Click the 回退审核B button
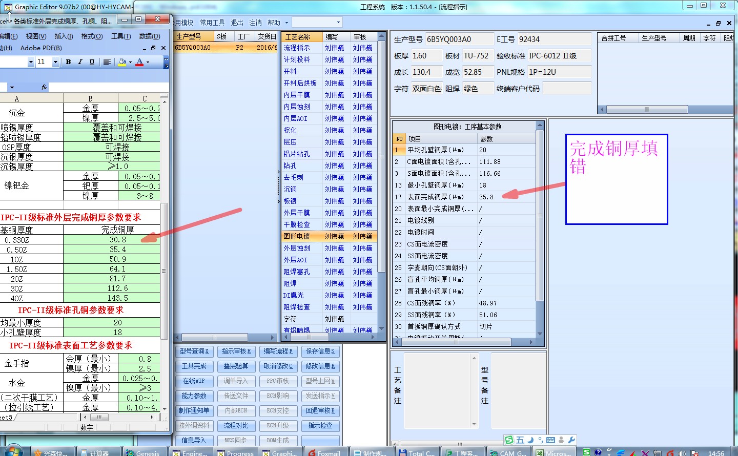Image resolution: width=738 pixels, height=456 pixels. tap(320, 411)
